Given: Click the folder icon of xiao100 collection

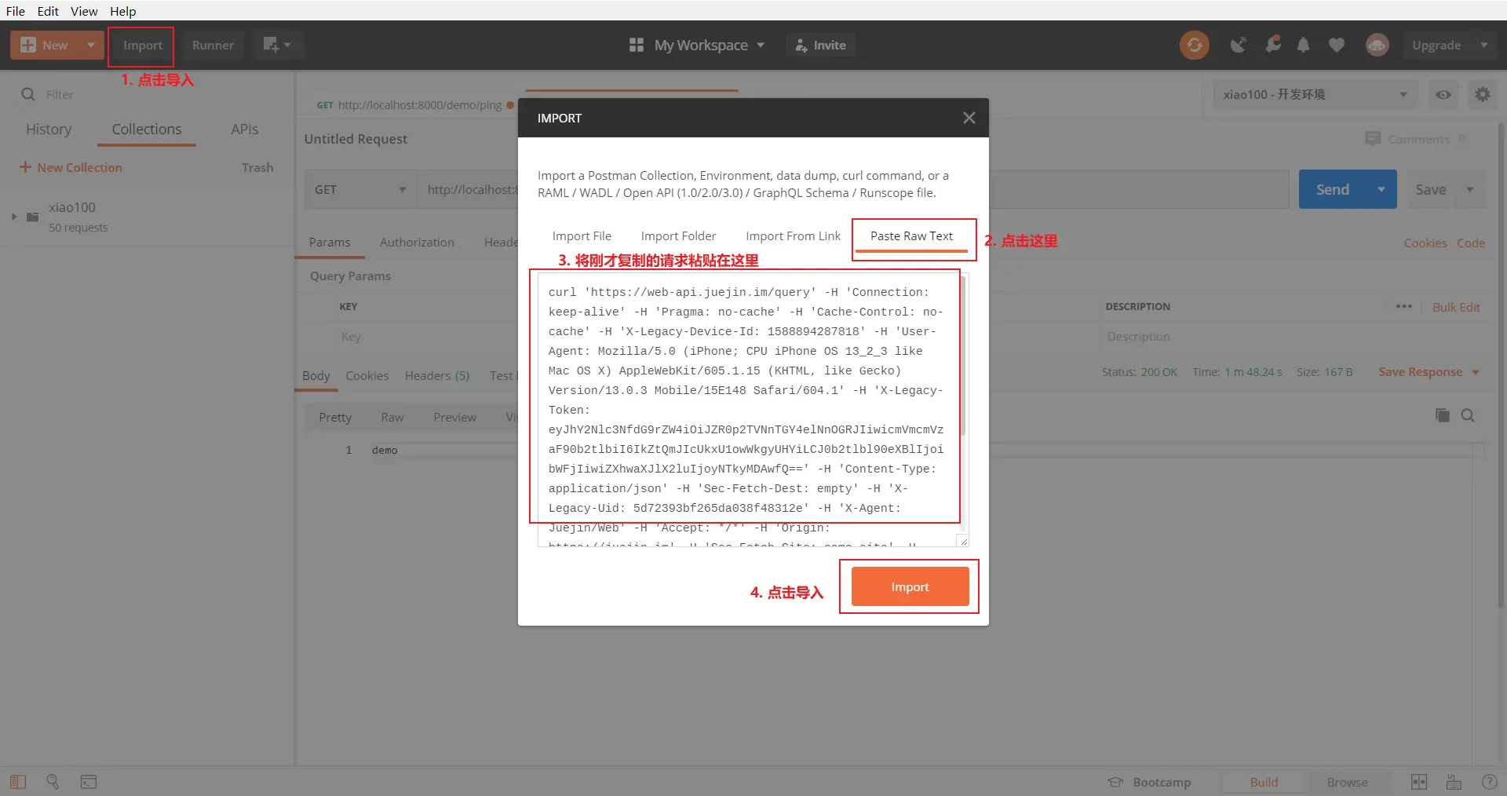Looking at the screenshot, I should pos(32,217).
